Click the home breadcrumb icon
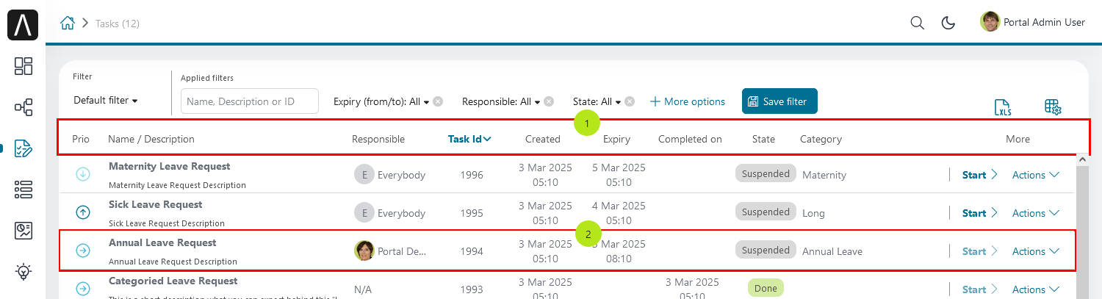 click(68, 23)
